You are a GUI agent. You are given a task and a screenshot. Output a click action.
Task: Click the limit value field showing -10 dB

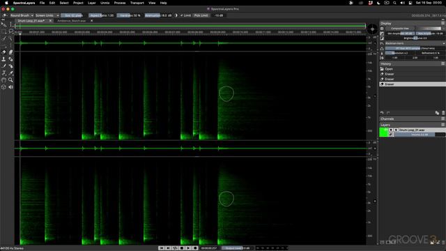click(x=219, y=15)
